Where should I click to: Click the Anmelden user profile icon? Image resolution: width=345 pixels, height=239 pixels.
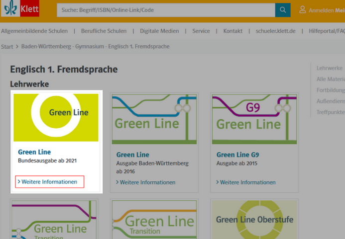(302, 10)
